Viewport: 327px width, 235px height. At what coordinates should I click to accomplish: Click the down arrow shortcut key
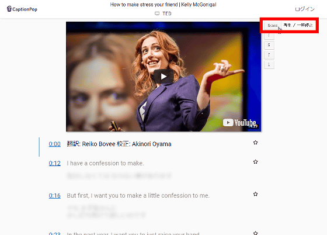pyautogui.click(x=269, y=65)
